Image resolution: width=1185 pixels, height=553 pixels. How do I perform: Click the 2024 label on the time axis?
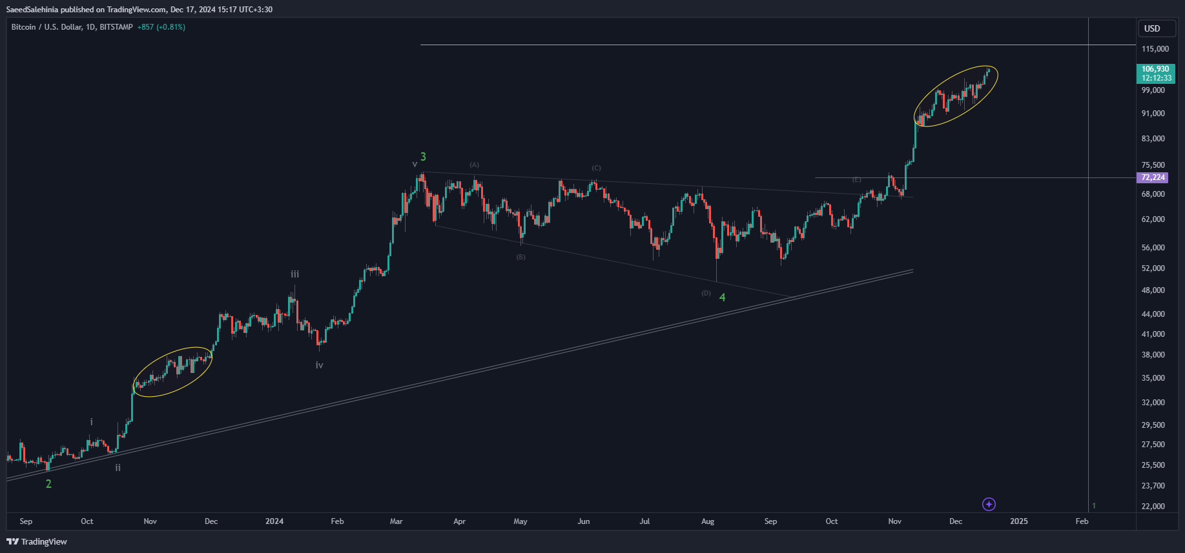point(274,521)
